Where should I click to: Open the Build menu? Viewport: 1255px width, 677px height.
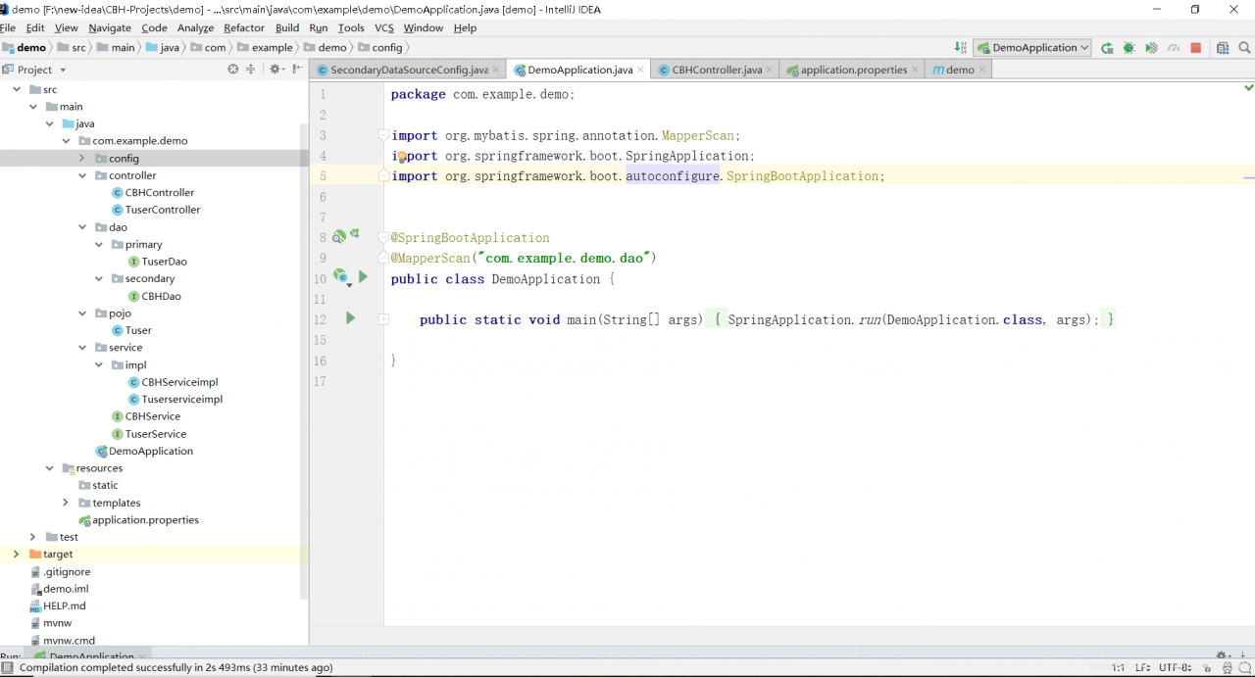287,27
